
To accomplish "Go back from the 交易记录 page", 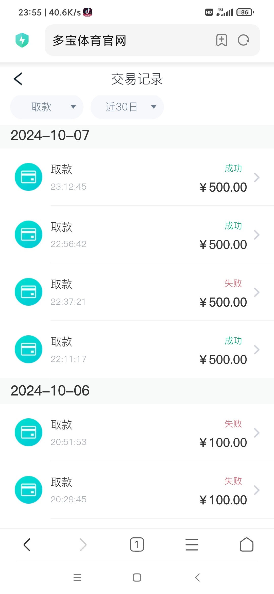I will pyautogui.click(x=18, y=79).
